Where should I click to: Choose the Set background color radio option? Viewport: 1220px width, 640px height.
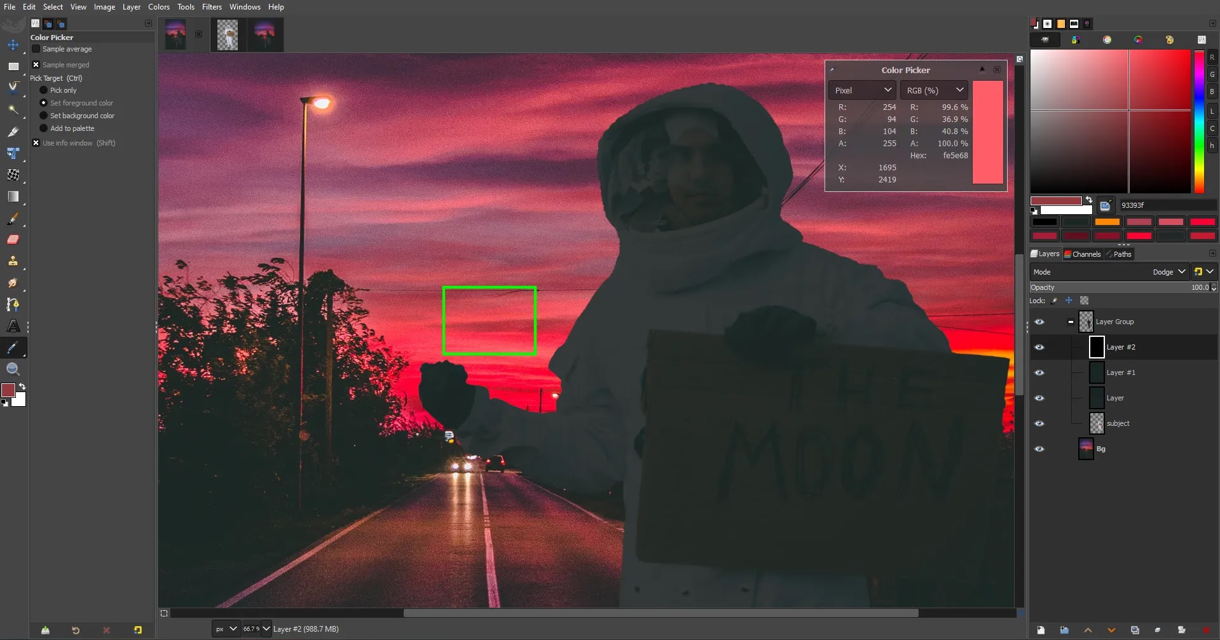(x=44, y=116)
